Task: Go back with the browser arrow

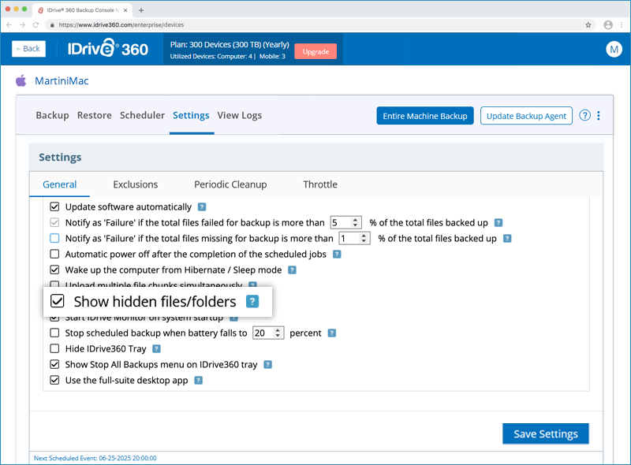Action: 9,25
